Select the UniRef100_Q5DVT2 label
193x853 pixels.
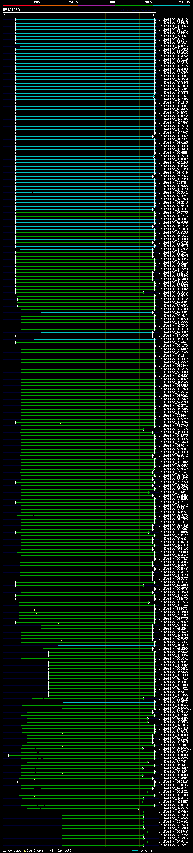173,459
